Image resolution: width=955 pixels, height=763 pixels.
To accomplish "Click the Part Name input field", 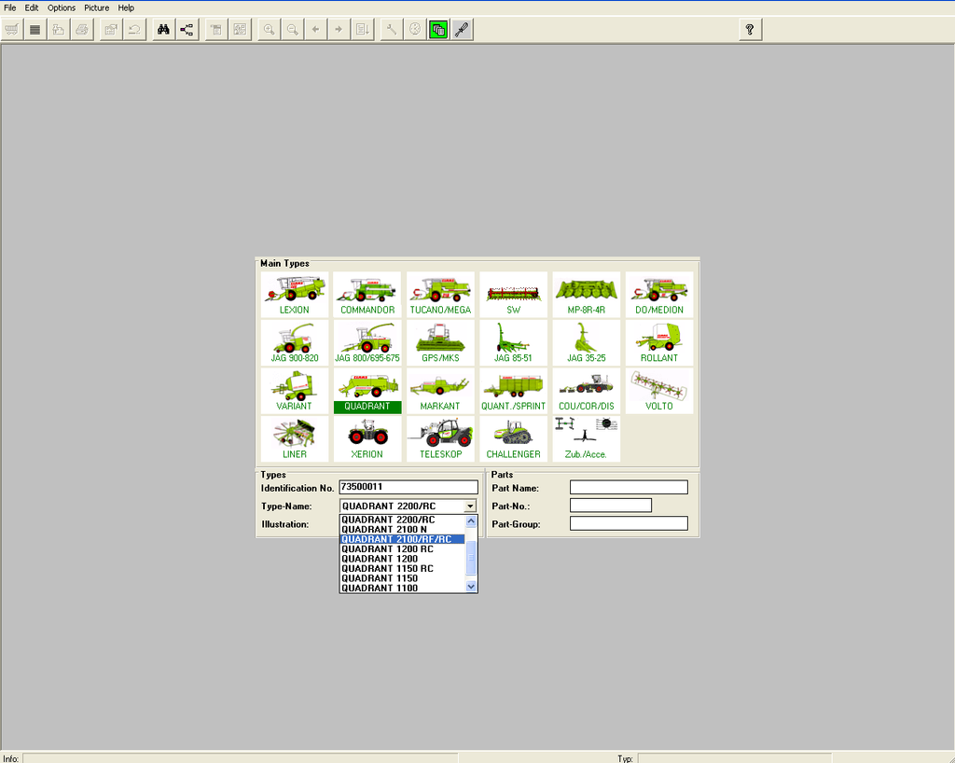I will [629, 487].
